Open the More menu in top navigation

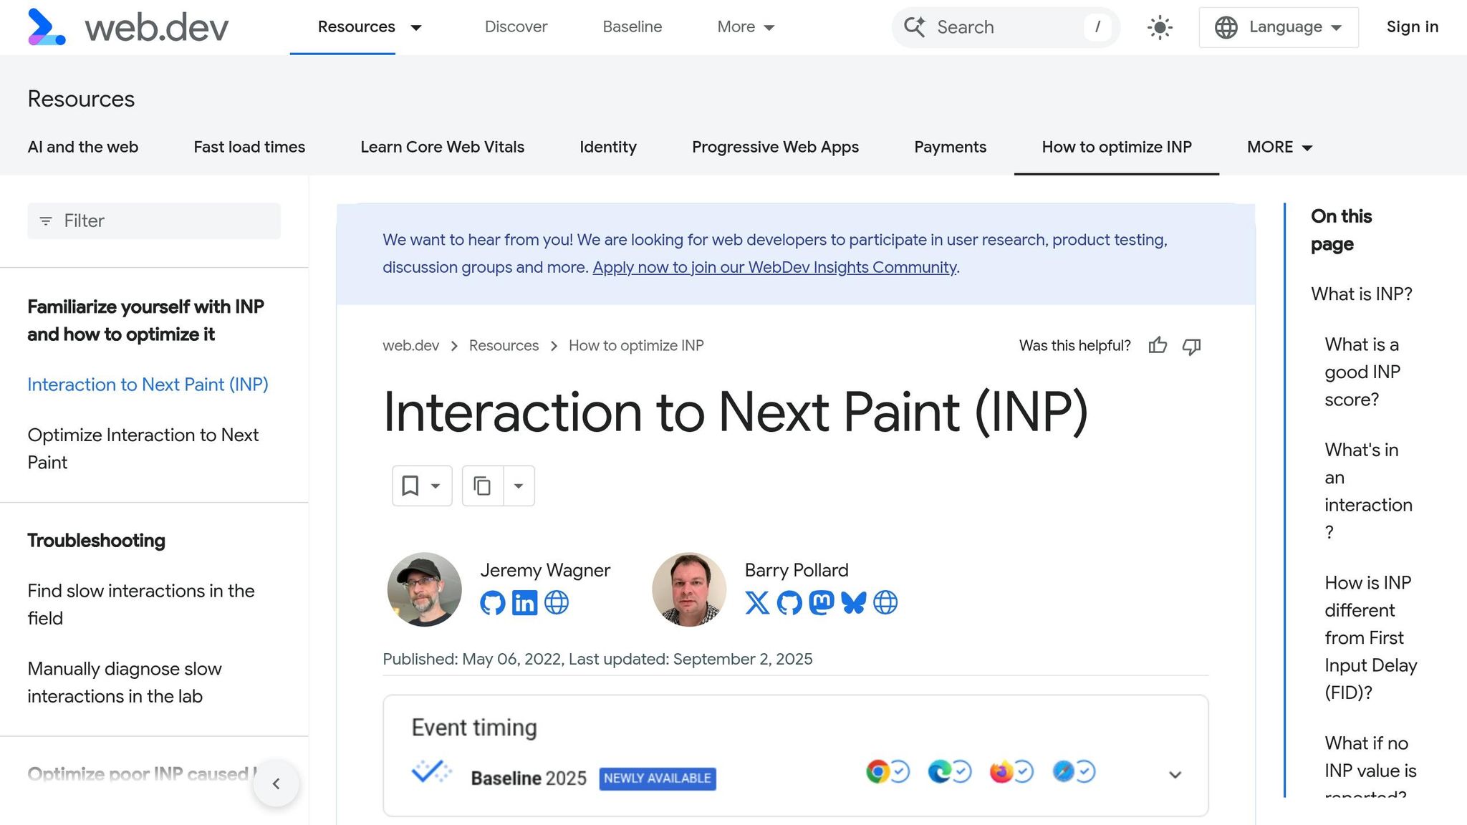[746, 27]
